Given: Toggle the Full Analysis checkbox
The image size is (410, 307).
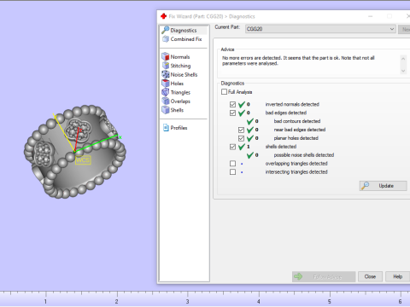Looking at the screenshot, I should point(224,92).
